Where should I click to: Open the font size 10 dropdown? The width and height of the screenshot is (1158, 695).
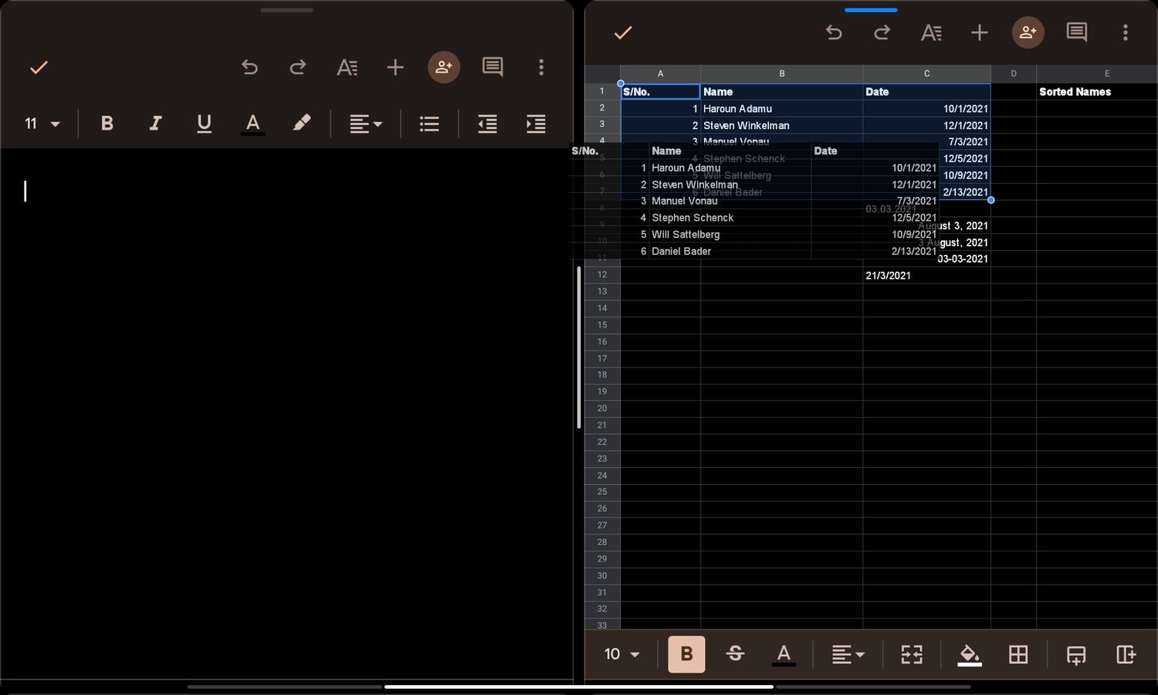coord(622,654)
